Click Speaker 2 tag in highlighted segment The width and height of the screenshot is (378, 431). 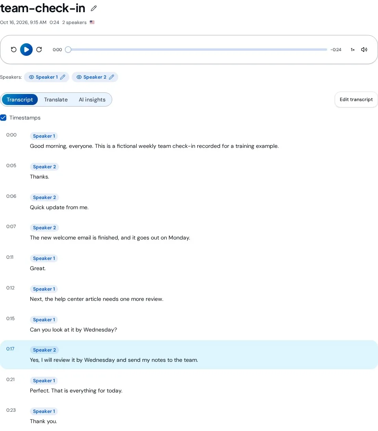(x=44, y=350)
